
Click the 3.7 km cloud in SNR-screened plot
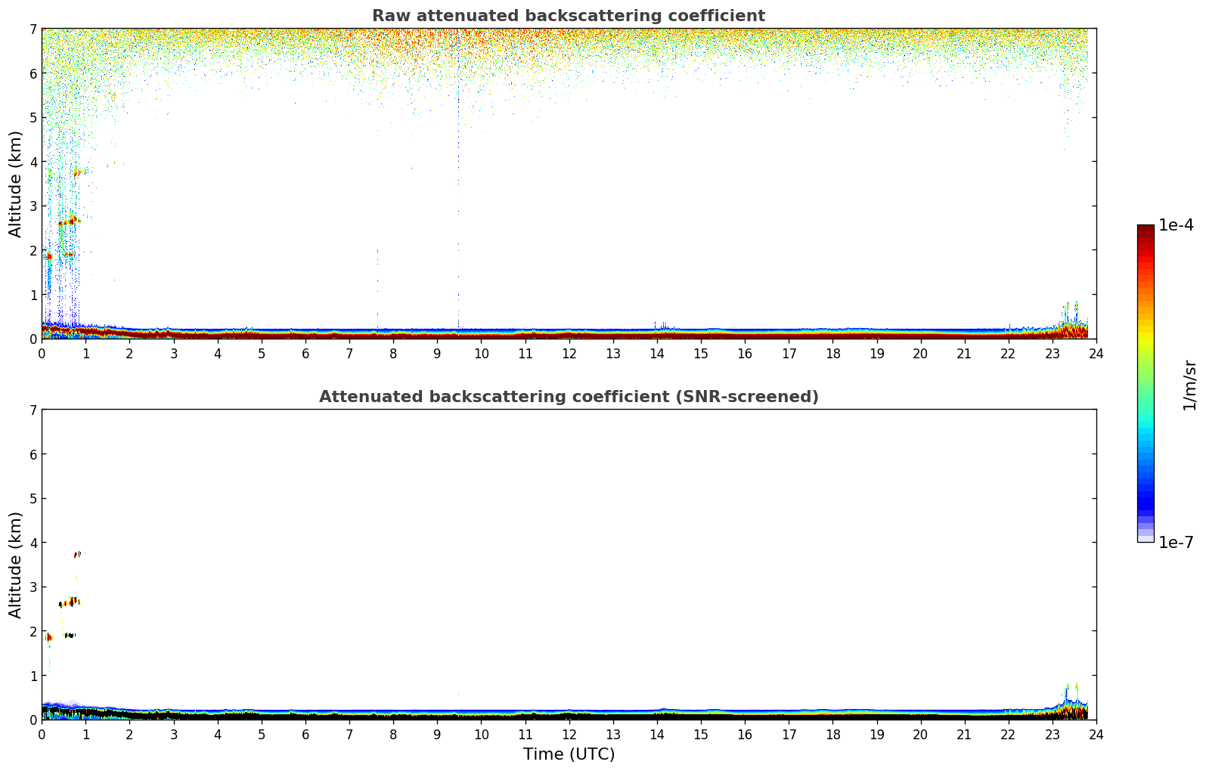click(77, 554)
